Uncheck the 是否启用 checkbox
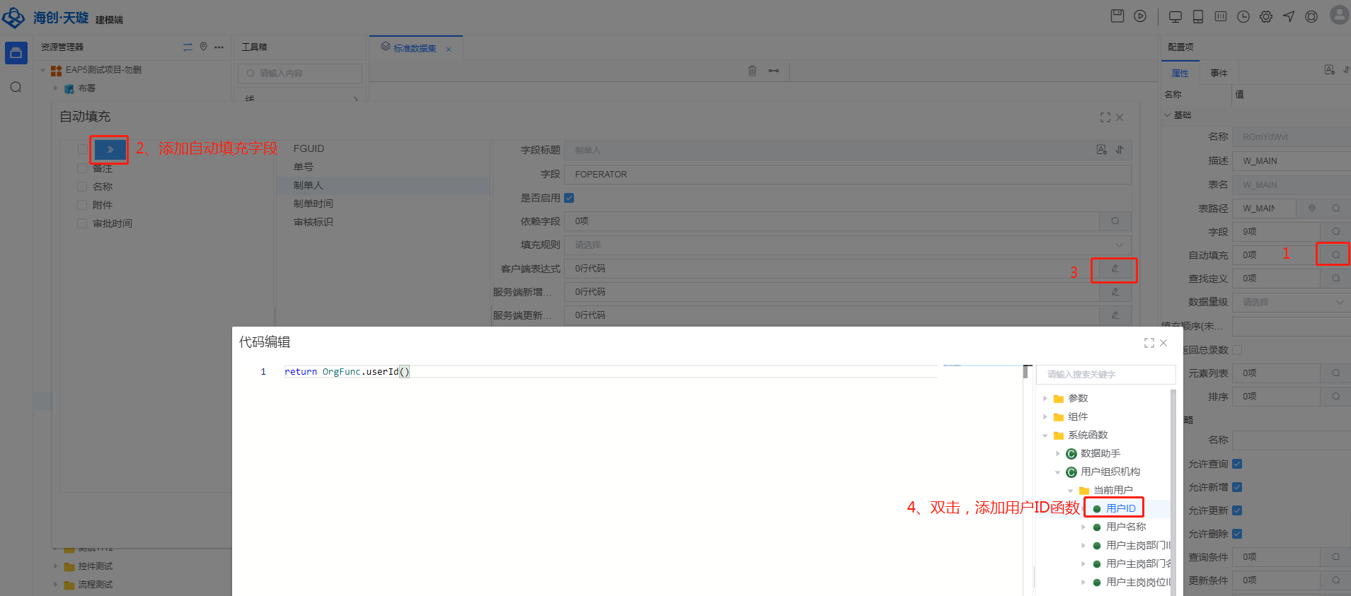Screen dimensions: 1351x596 tap(569, 198)
